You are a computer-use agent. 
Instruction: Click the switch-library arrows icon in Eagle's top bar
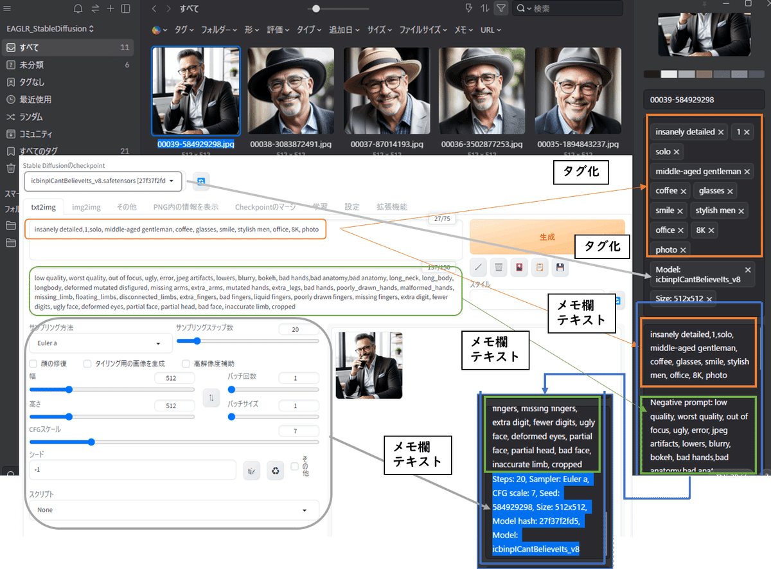(x=95, y=8)
